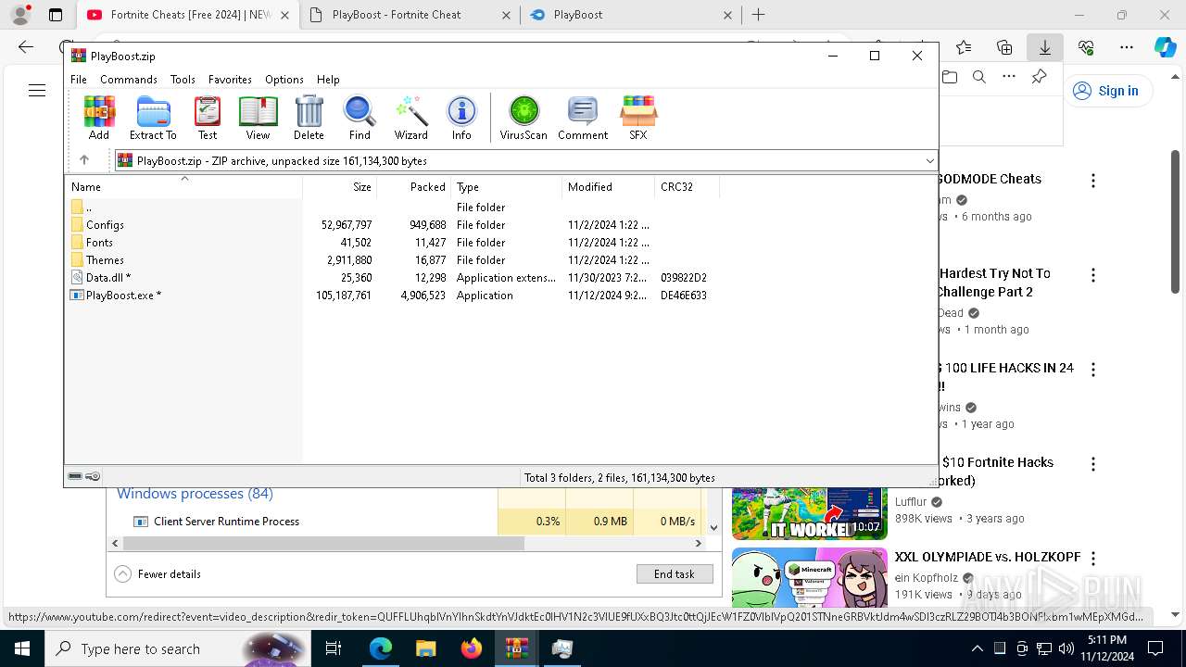The height and width of the screenshot is (667, 1186).
Task: Open the Copilot sidebar icon
Action: tap(1165, 47)
